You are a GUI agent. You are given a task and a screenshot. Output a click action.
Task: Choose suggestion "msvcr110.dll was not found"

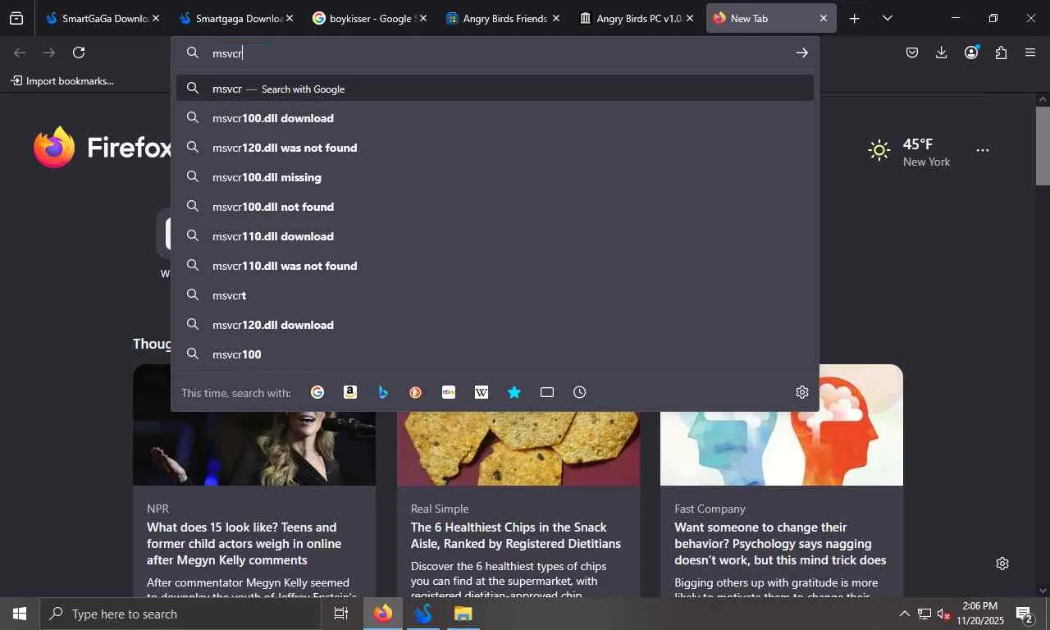click(x=495, y=266)
